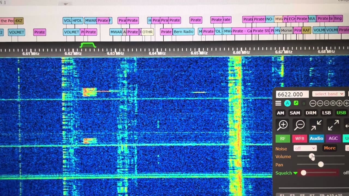Click the 'Pirate - Ca' station label
Viewport: 349px width, 196px height.
tap(242, 31)
